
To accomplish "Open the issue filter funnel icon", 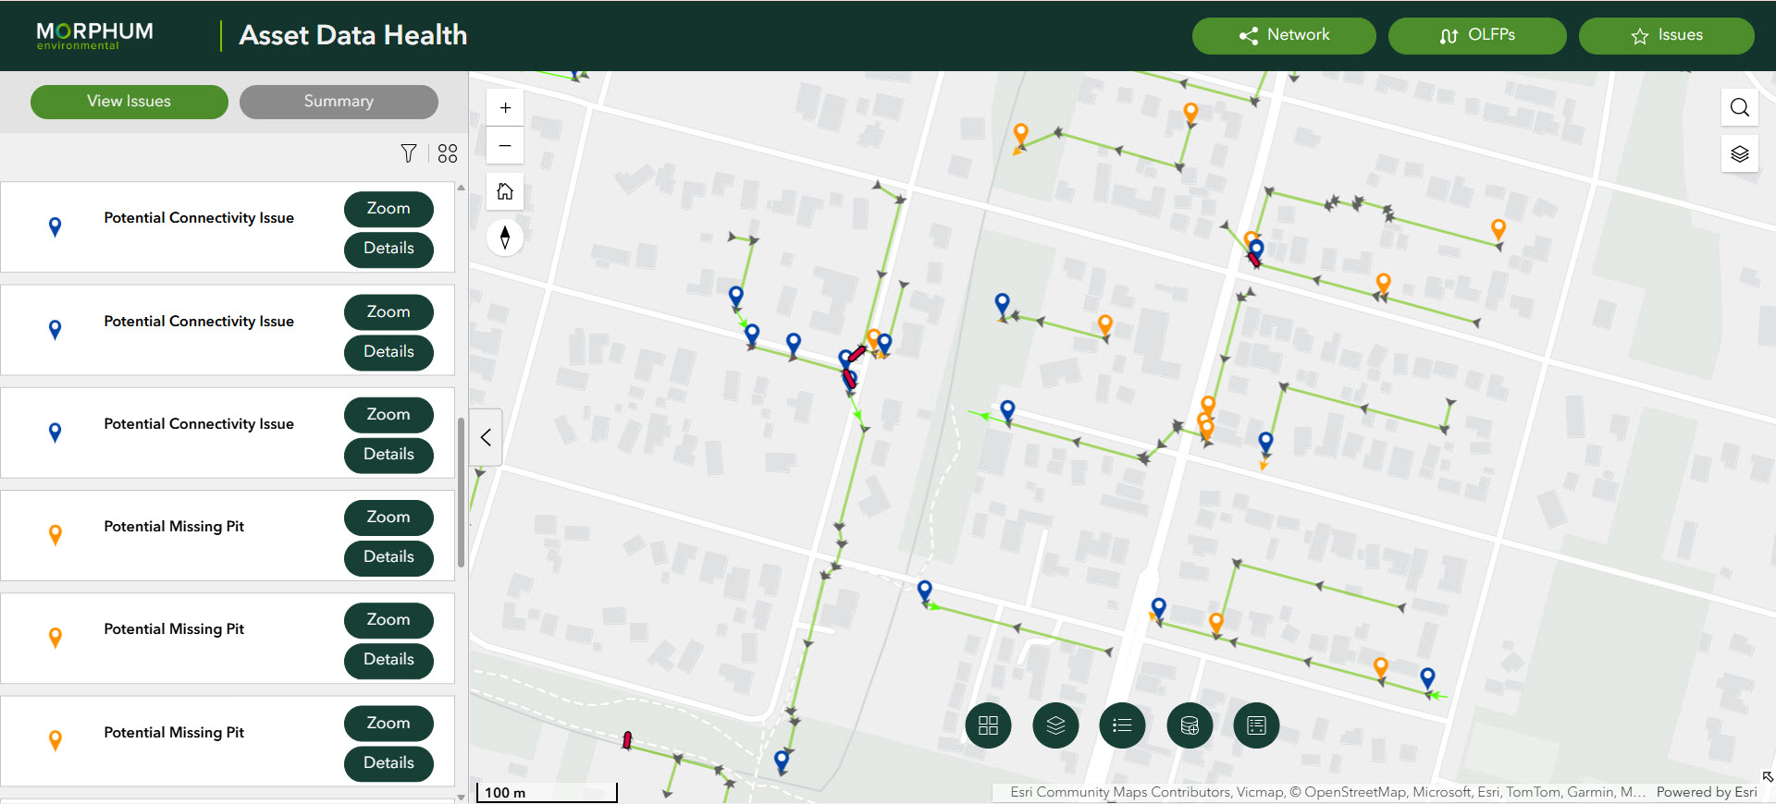I will point(409,153).
